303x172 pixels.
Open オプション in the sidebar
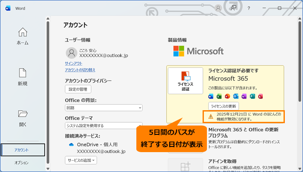point(22,162)
